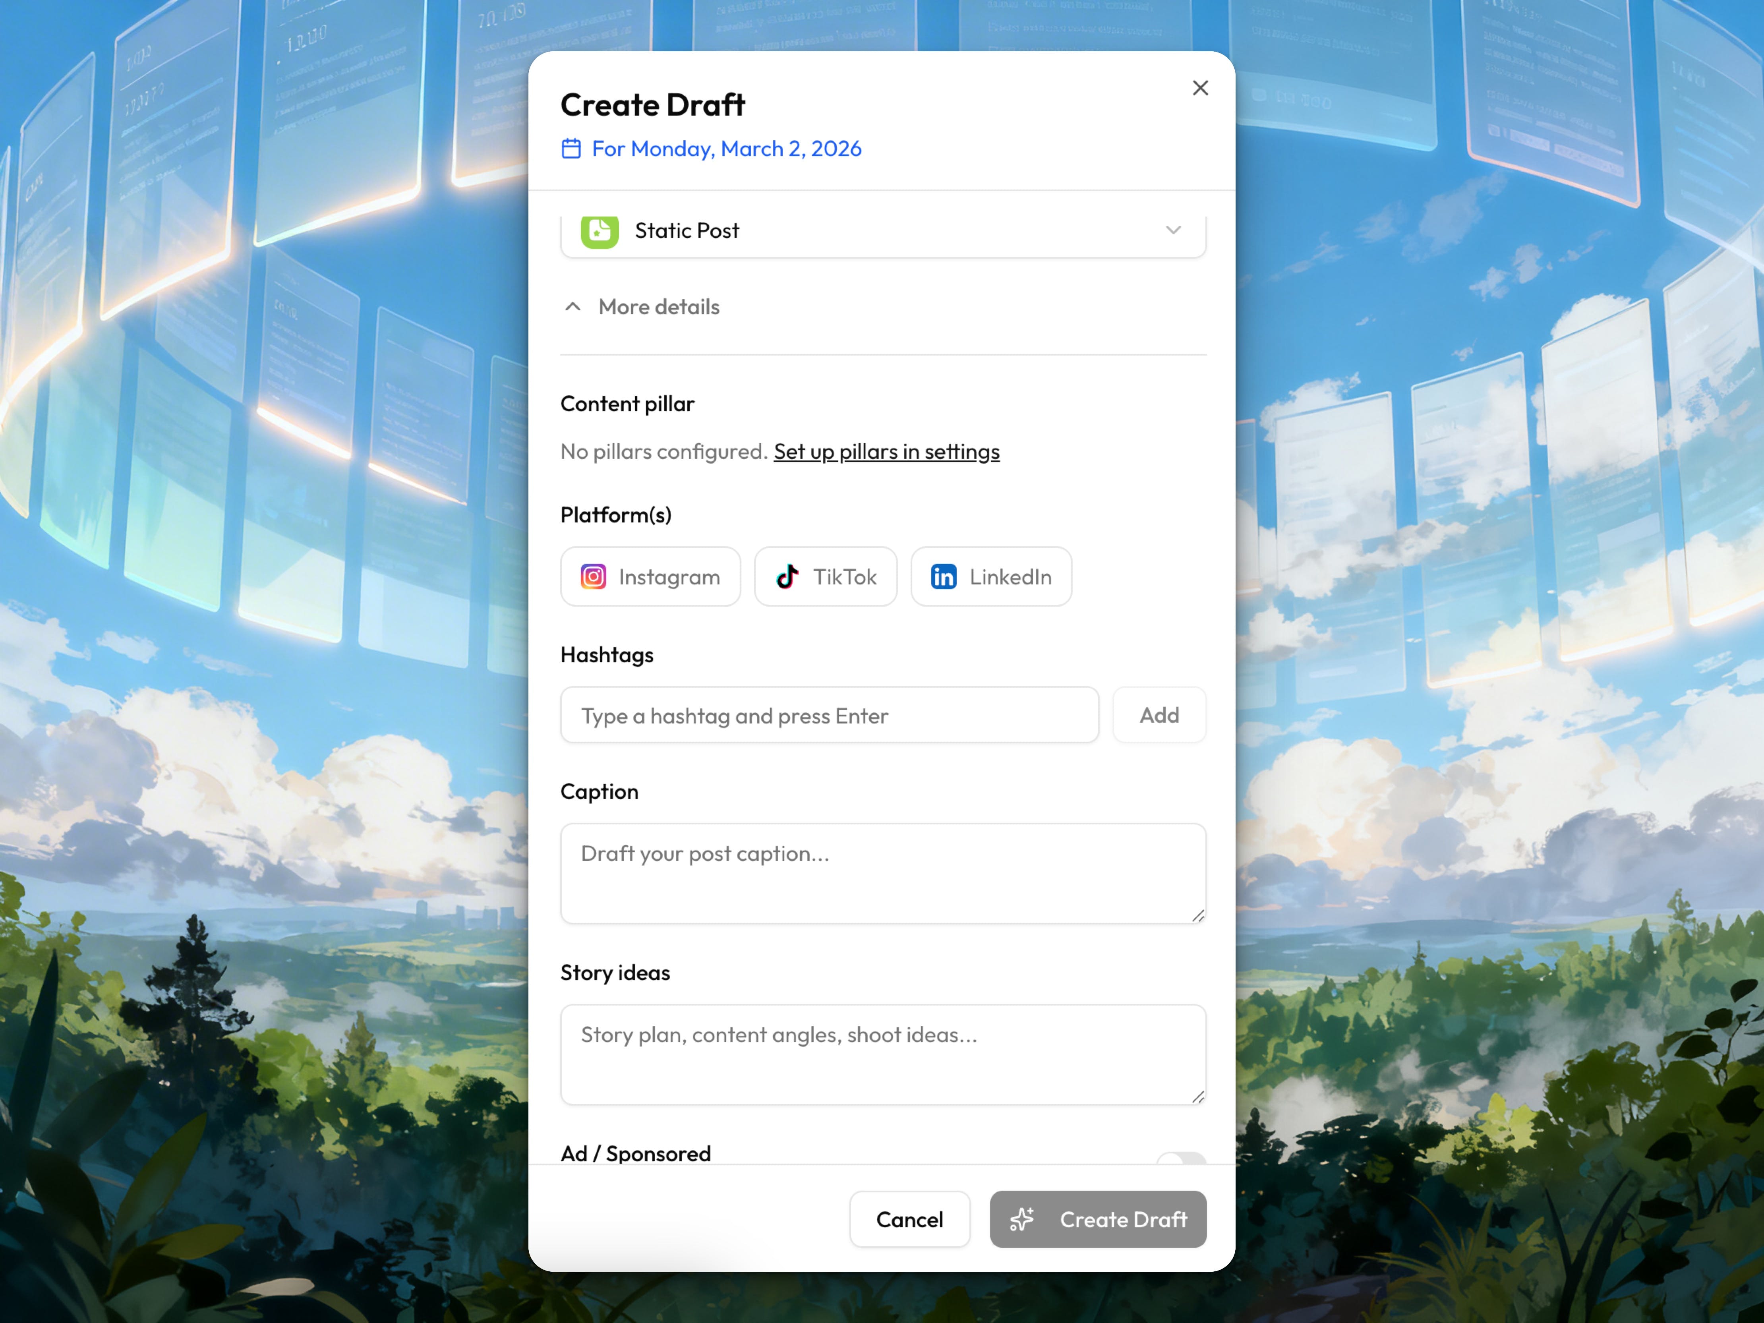Click the dropdown chevron on Static Post
The image size is (1764, 1323).
1173,230
